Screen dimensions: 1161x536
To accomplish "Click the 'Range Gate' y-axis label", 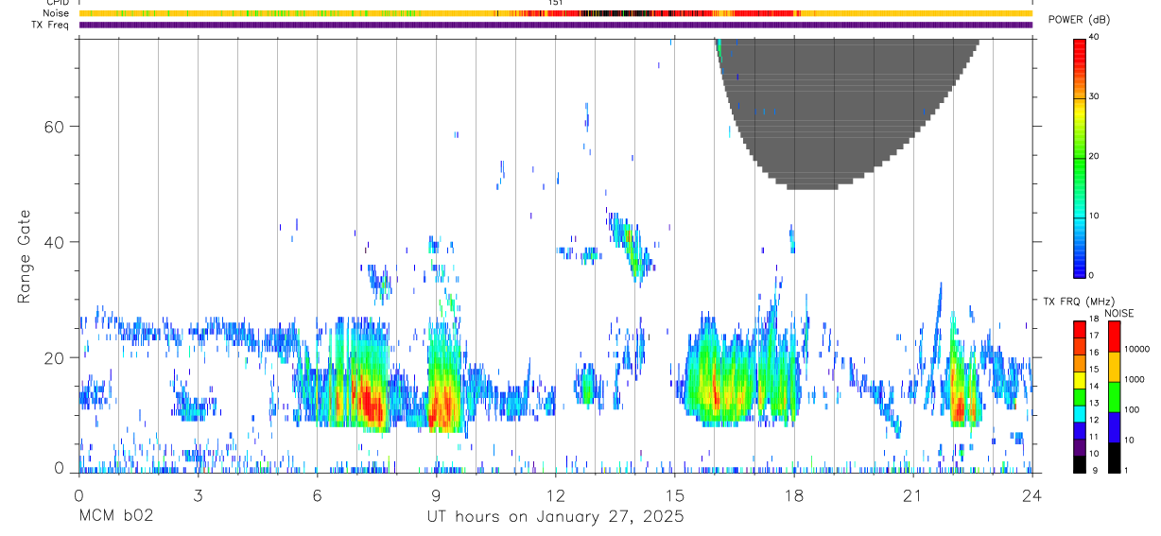I will 26,257.
